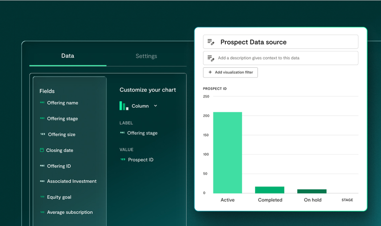Select the Offering ID field

(59, 166)
